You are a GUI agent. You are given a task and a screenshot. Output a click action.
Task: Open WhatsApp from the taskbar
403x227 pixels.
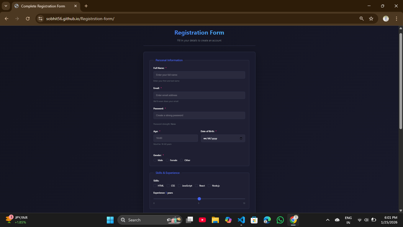coord(280,220)
